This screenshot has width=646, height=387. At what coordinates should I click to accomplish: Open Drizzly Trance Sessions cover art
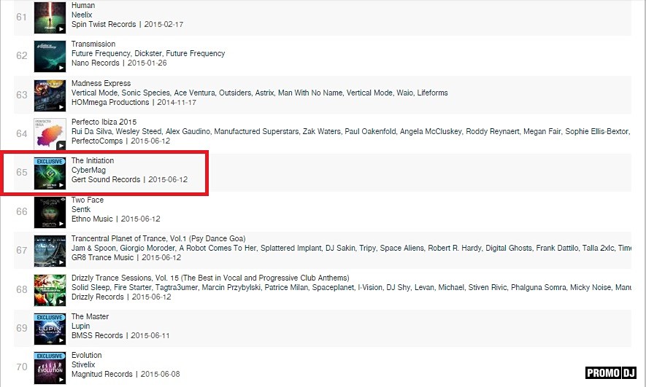(50, 289)
